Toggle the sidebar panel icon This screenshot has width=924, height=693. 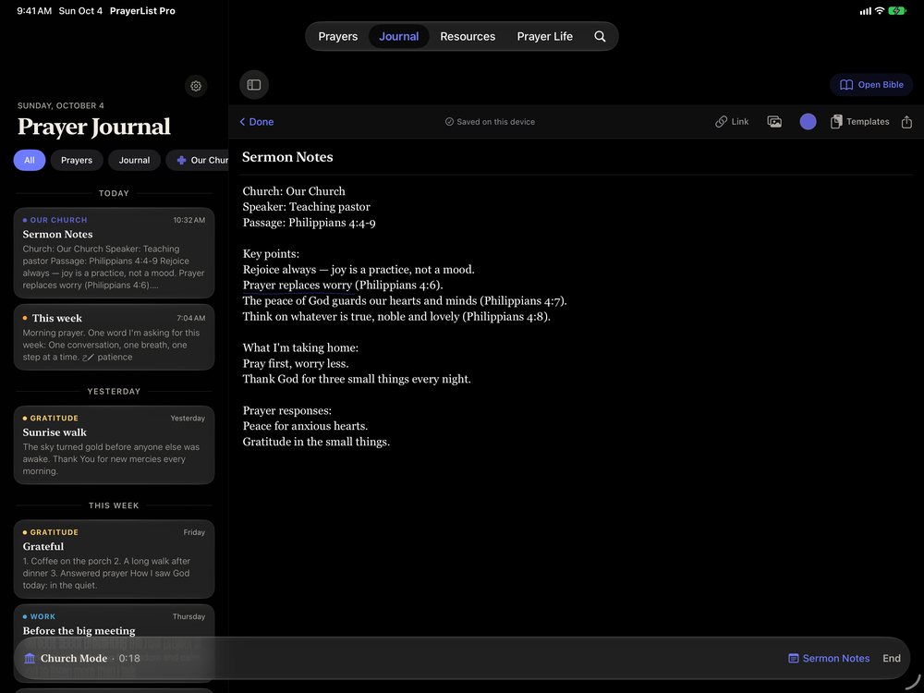(x=254, y=85)
